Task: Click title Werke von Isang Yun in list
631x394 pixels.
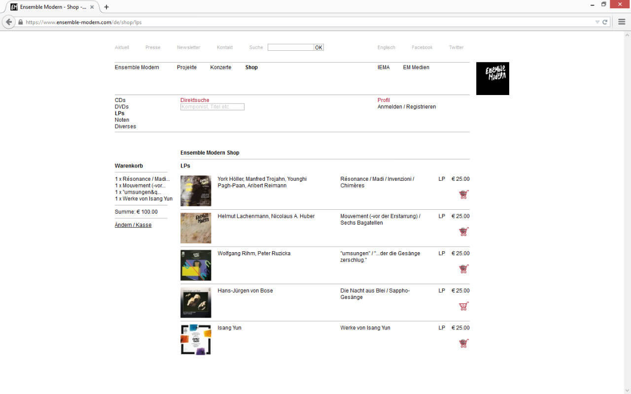Action: [365, 328]
